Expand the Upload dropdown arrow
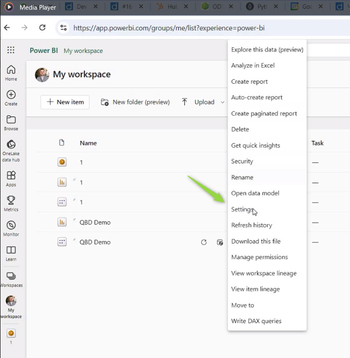350x358 pixels. tap(222, 102)
